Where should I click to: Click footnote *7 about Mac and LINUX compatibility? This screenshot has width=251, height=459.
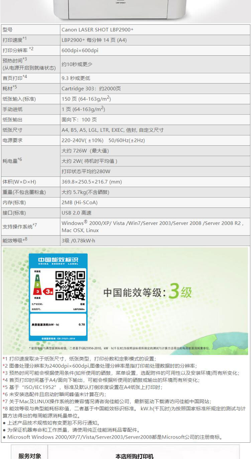tap(107, 401)
